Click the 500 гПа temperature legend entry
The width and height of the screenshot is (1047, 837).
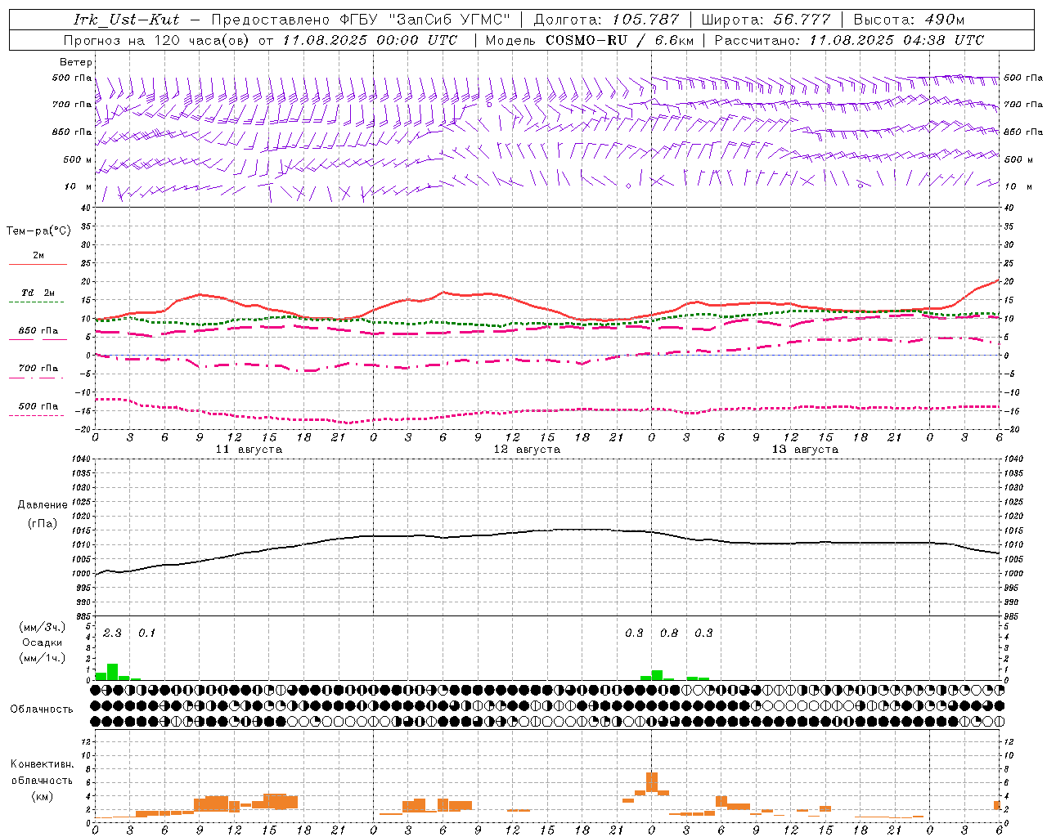(38, 406)
